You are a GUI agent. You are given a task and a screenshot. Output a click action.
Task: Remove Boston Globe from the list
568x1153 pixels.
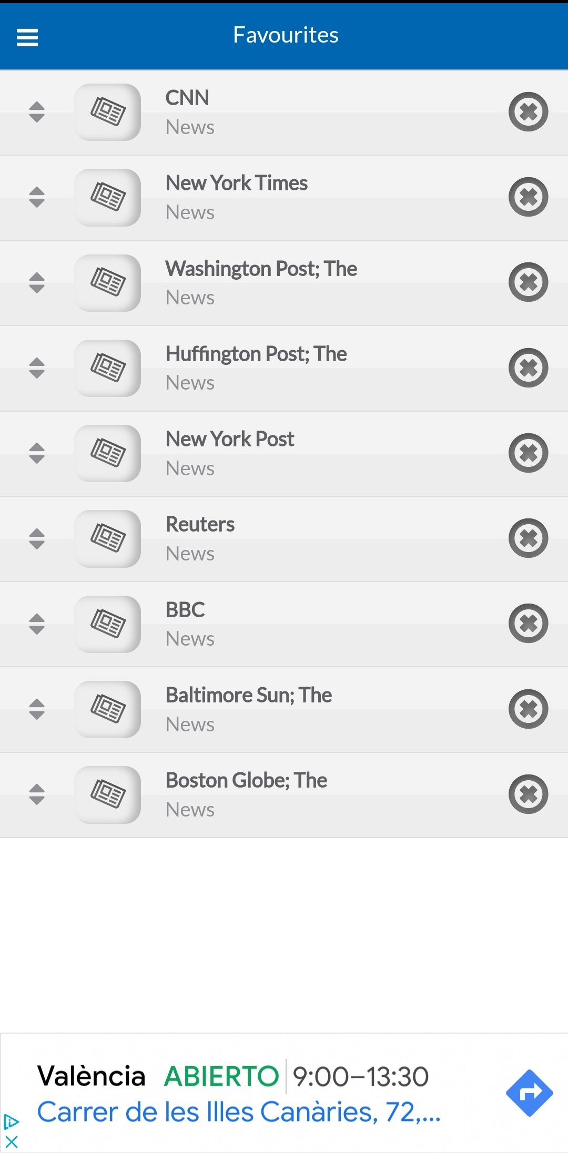[x=528, y=794]
